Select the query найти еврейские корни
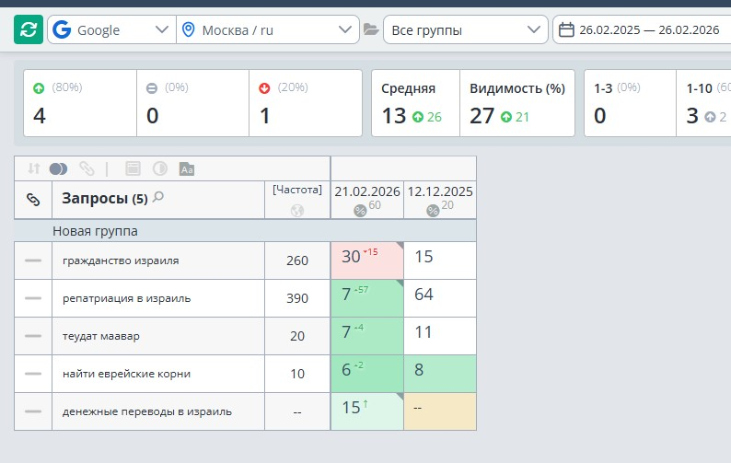Screen dimensions: 731x463 (127, 374)
